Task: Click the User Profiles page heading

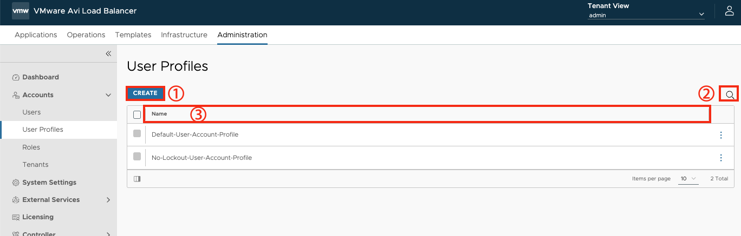Action: pos(167,66)
